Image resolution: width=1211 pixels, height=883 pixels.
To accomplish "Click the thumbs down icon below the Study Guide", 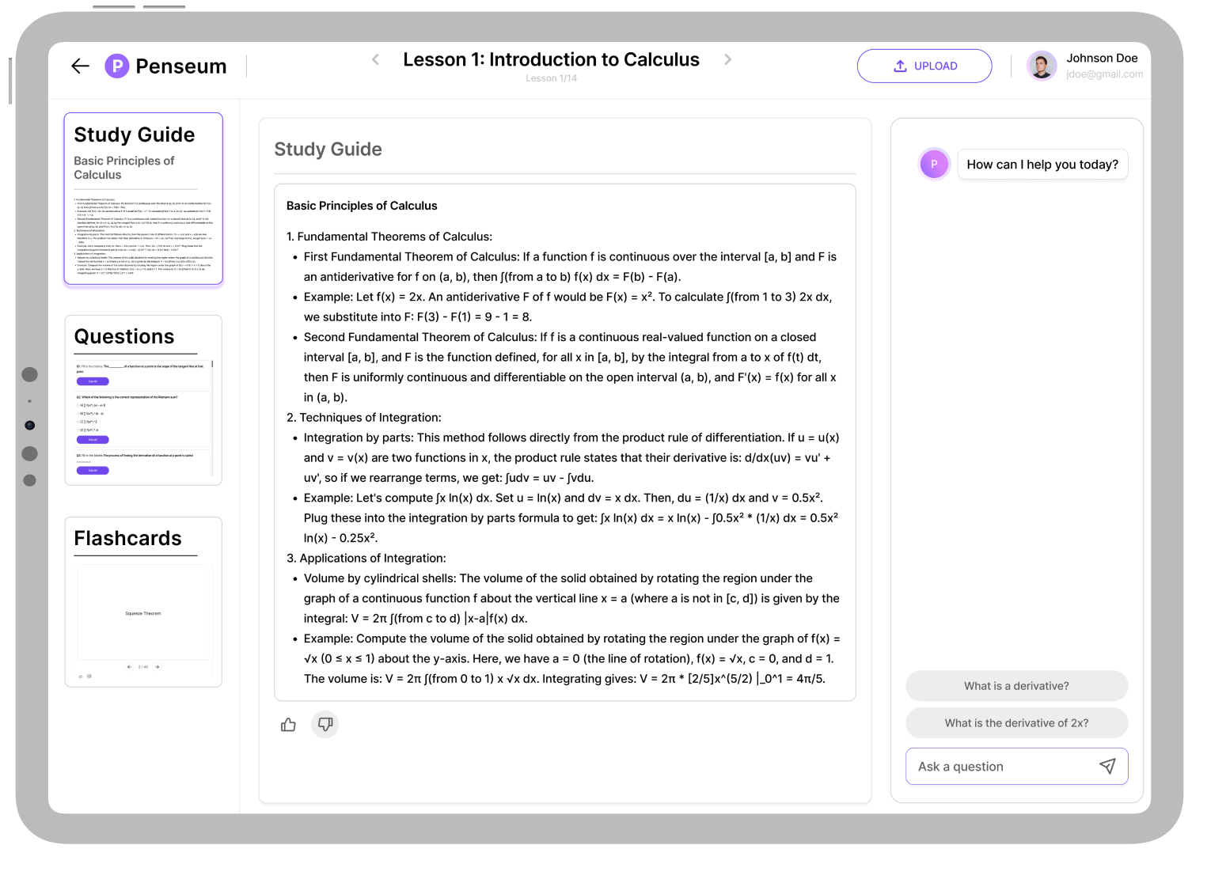I will (x=325, y=724).
